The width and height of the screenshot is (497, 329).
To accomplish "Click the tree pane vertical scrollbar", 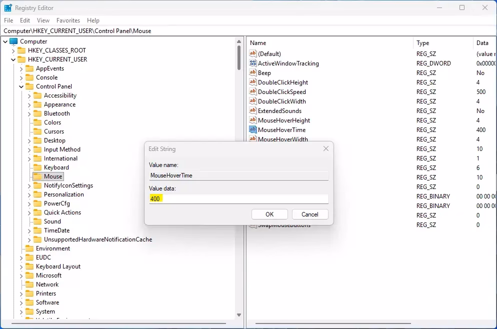I will (x=239, y=150).
